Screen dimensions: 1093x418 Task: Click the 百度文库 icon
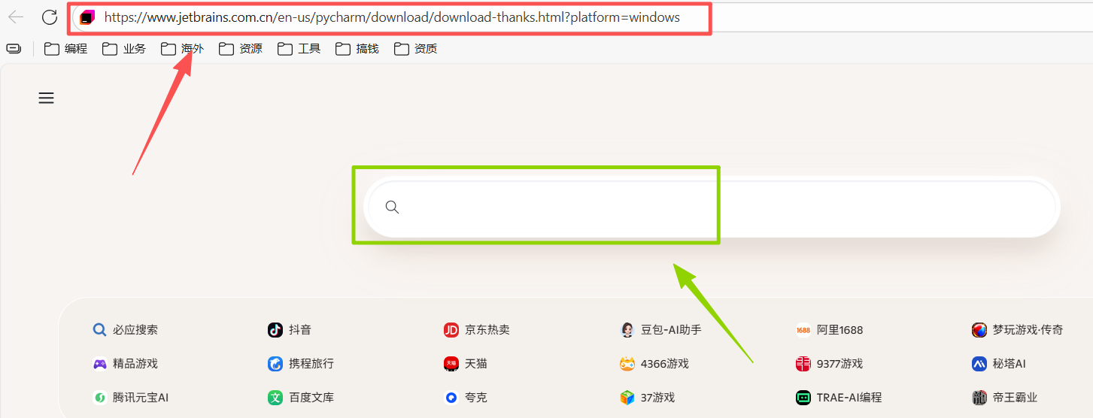tap(275, 397)
